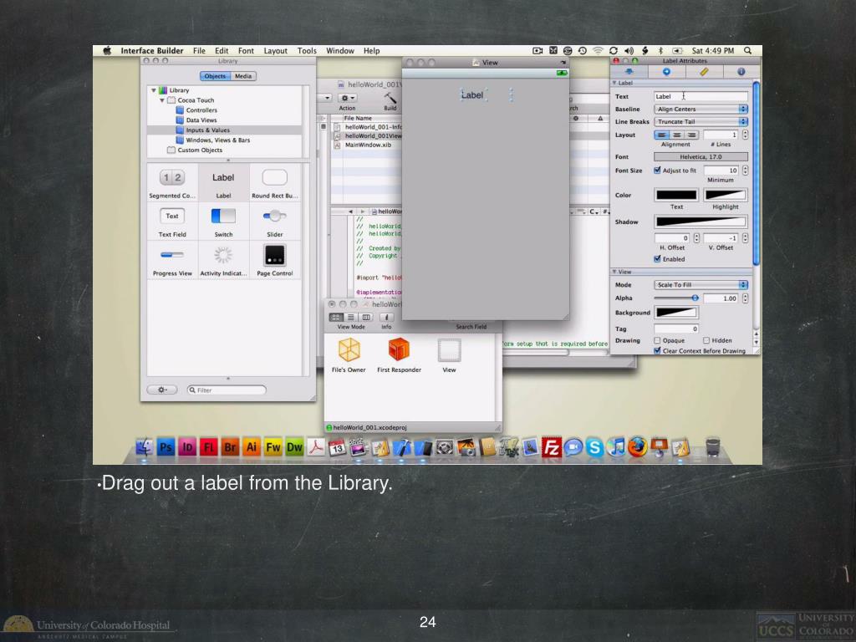Open the Highlight color swatch
Image resolution: width=856 pixels, height=642 pixels.
(x=725, y=195)
